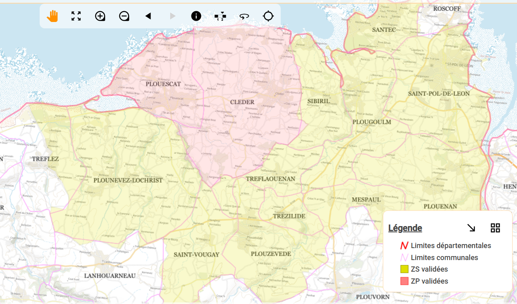Zoom out with the minus magnifier
The width and height of the screenshot is (517, 304).
point(124,16)
